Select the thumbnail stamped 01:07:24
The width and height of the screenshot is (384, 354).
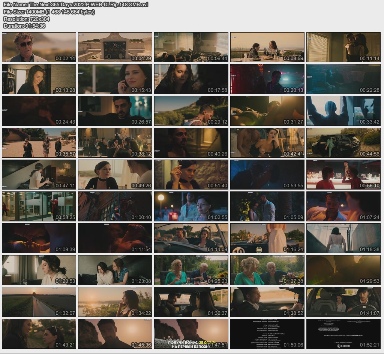[x=343, y=206]
